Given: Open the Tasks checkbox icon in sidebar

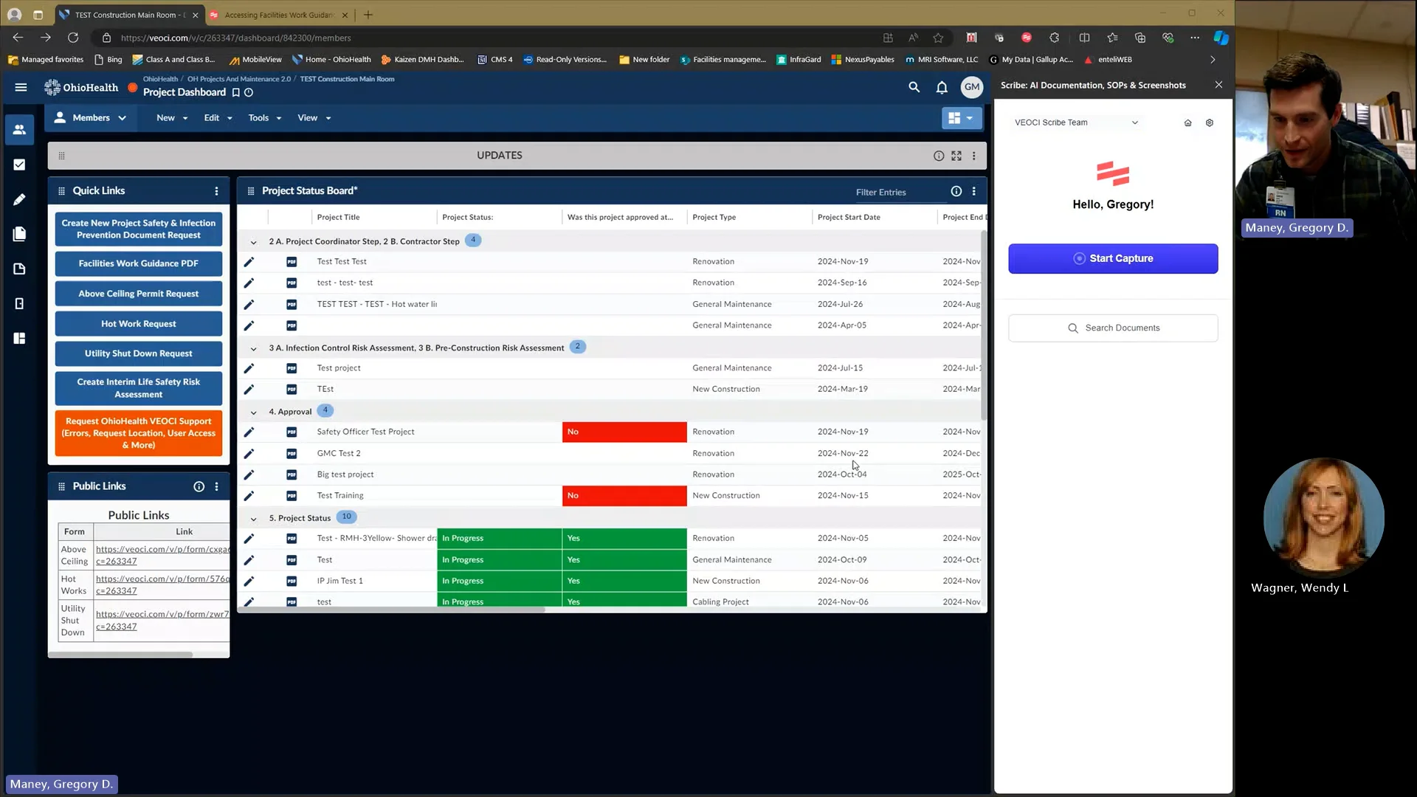Looking at the screenshot, I should [x=19, y=165].
